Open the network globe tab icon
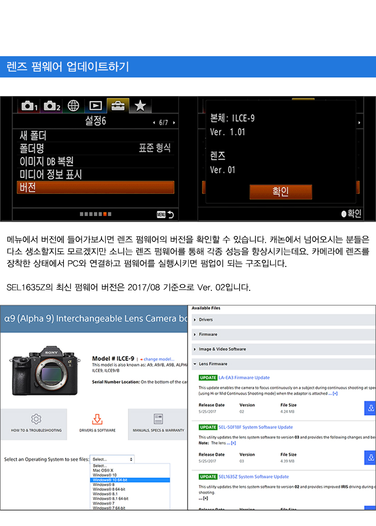This screenshot has width=376, height=526. pos(73,106)
